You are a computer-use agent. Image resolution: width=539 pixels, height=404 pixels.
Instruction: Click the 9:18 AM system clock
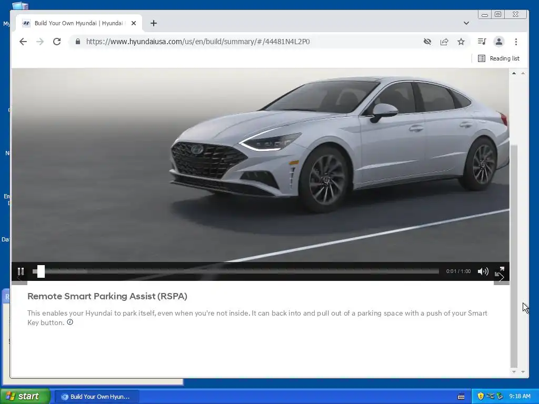[x=520, y=397]
